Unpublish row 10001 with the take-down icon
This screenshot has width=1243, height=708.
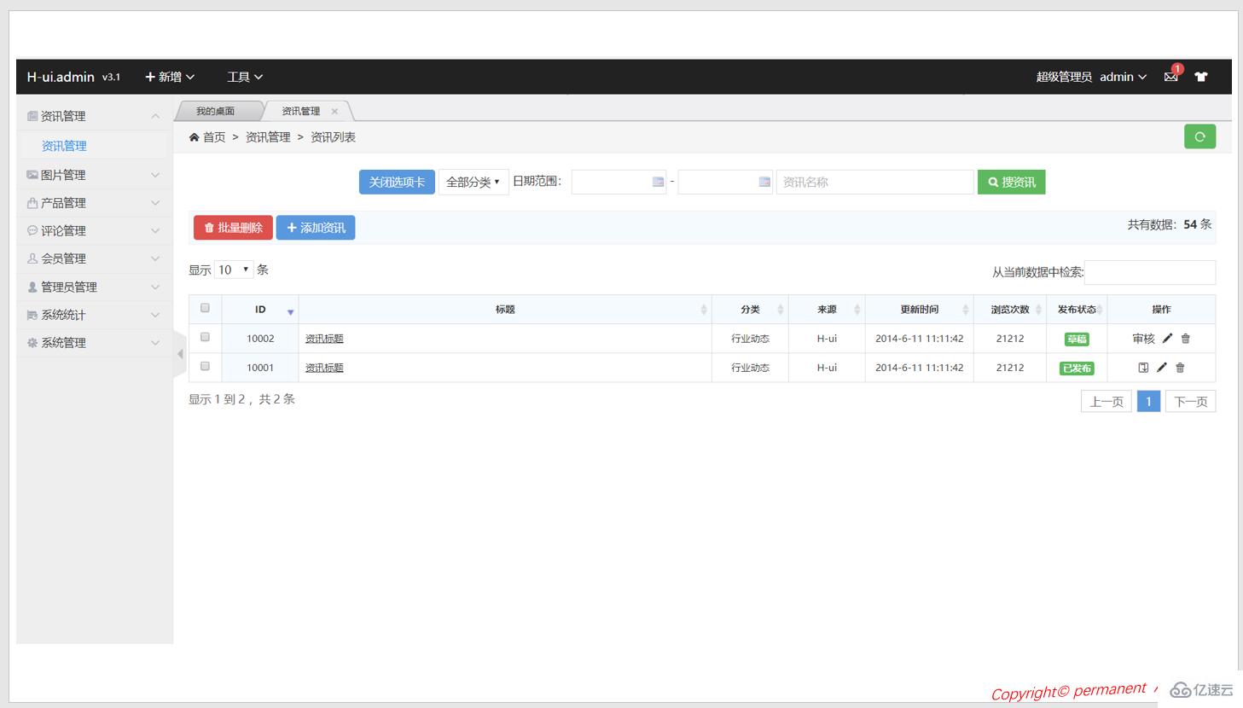click(1143, 368)
